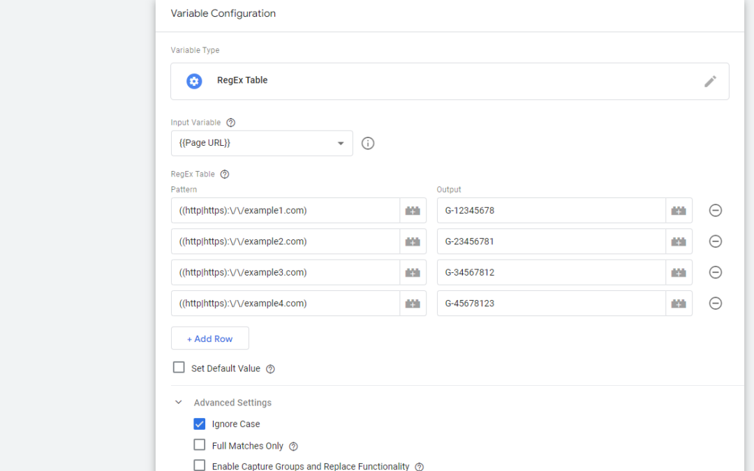The width and height of the screenshot is (754, 471).
Task: Insert variable into G-12345678 output field
Action: point(679,211)
